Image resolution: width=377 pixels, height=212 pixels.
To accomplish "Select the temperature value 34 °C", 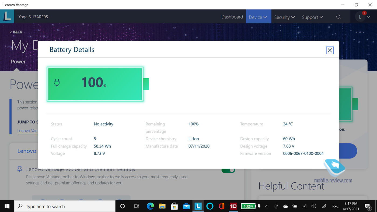I will pyautogui.click(x=288, y=124).
